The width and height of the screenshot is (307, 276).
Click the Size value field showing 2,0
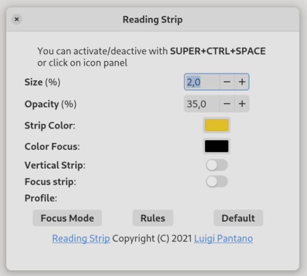click(202, 82)
